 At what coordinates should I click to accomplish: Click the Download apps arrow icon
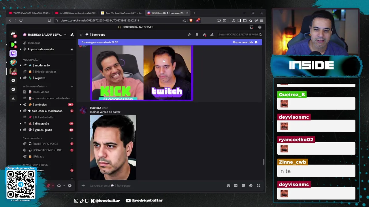(13, 98)
